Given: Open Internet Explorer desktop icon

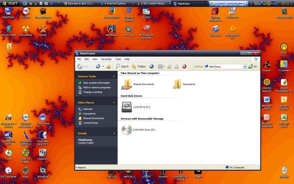Looking at the screenshot, I should coord(129,15).
